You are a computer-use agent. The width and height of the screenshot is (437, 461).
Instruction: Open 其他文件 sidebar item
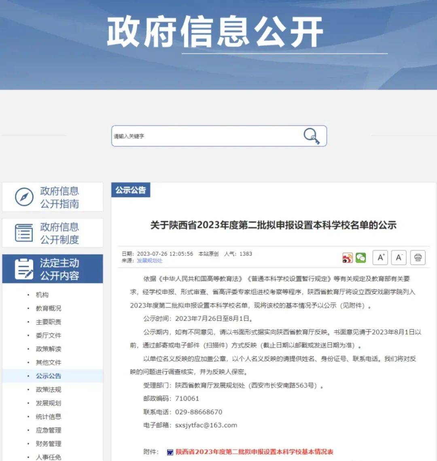pos(49,362)
